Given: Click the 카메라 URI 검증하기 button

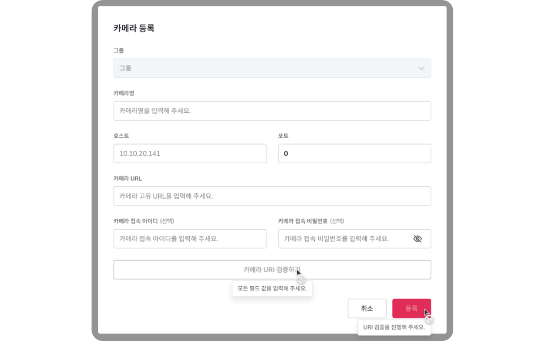Looking at the screenshot, I should pyautogui.click(x=272, y=270).
